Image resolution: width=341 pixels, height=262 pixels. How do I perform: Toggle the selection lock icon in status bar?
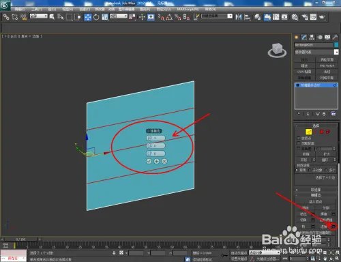coord(114,252)
